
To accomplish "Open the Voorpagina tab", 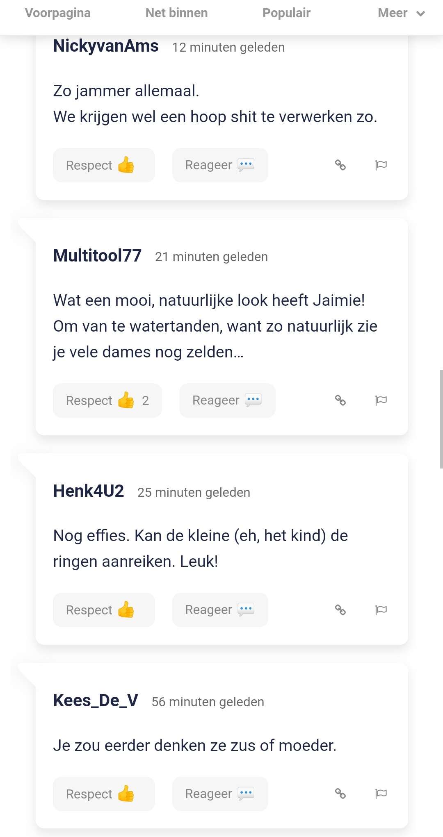I will click(58, 13).
